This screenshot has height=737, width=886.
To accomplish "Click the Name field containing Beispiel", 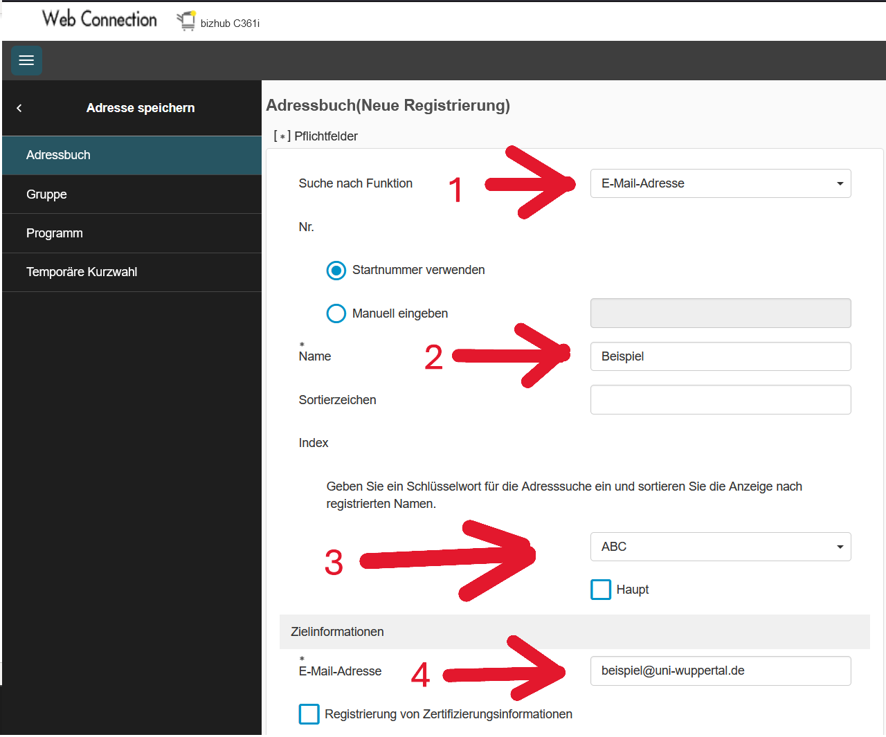I will coord(720,356).
